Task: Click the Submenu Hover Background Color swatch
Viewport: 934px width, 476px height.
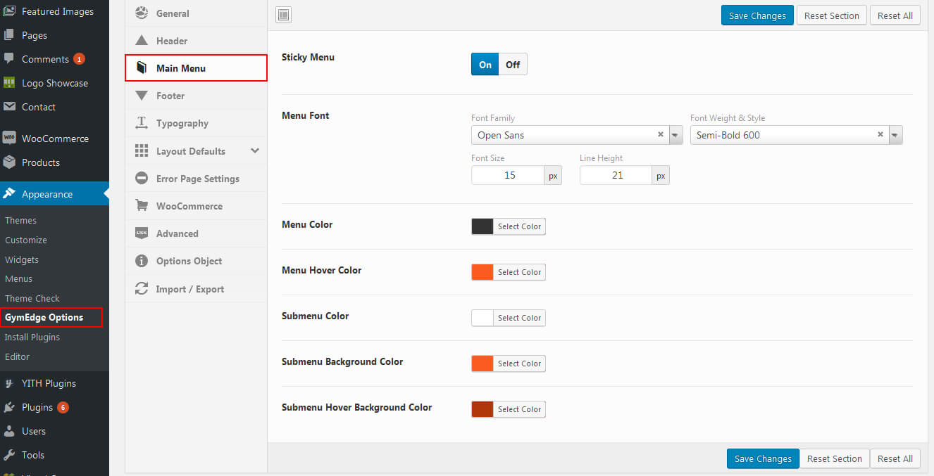Action: [x=482, y=409]
